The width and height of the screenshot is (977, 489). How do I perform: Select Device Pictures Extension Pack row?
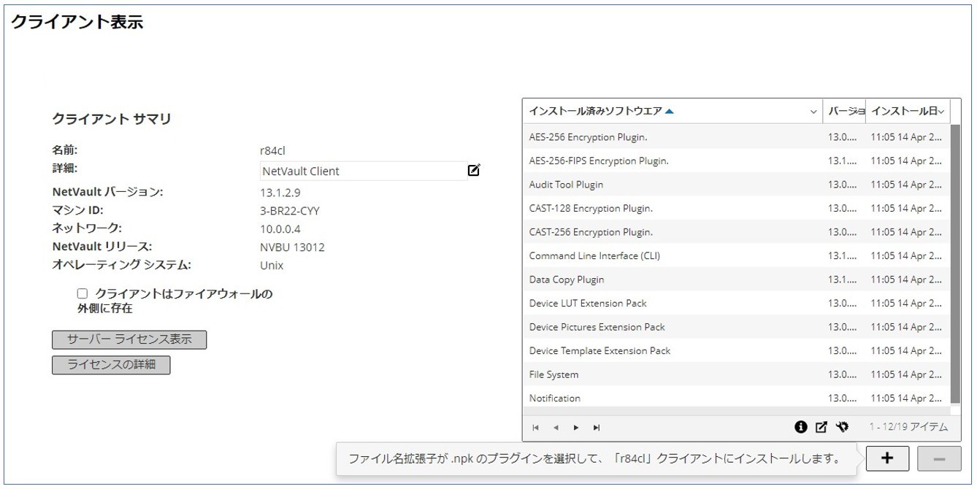click(x=737, y=327)
